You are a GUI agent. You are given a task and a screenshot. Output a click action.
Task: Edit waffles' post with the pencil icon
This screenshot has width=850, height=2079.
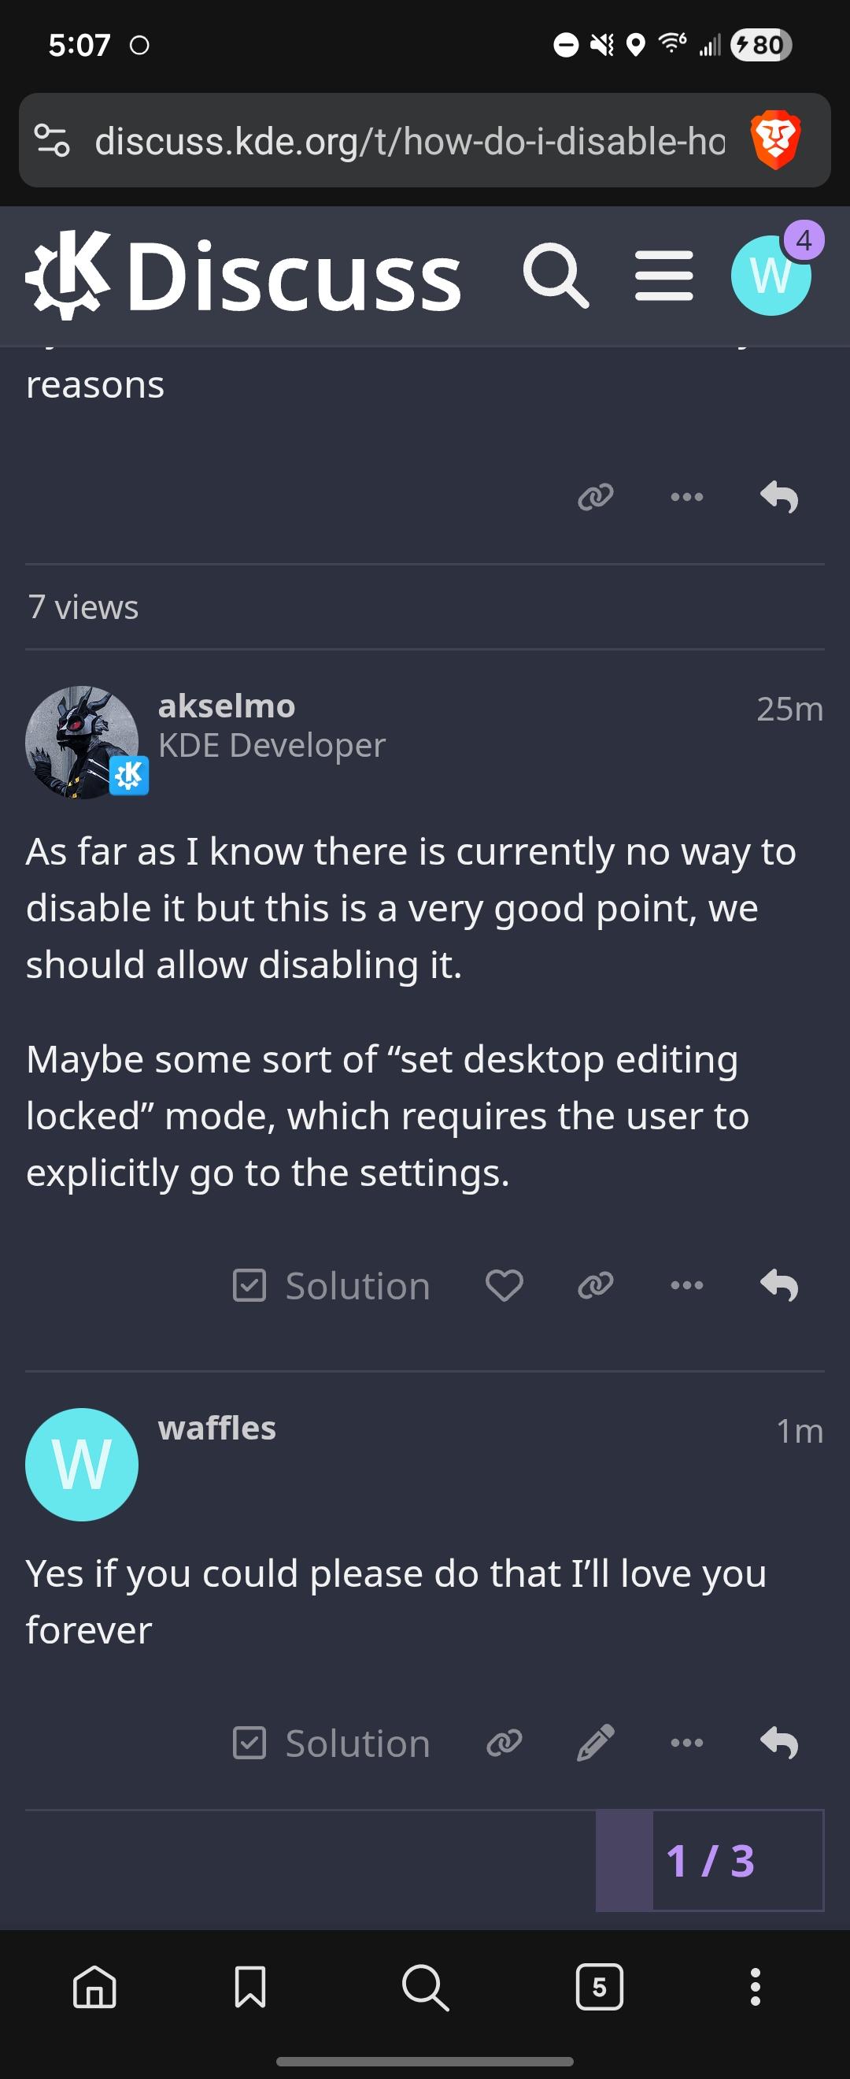[595, 1743]
